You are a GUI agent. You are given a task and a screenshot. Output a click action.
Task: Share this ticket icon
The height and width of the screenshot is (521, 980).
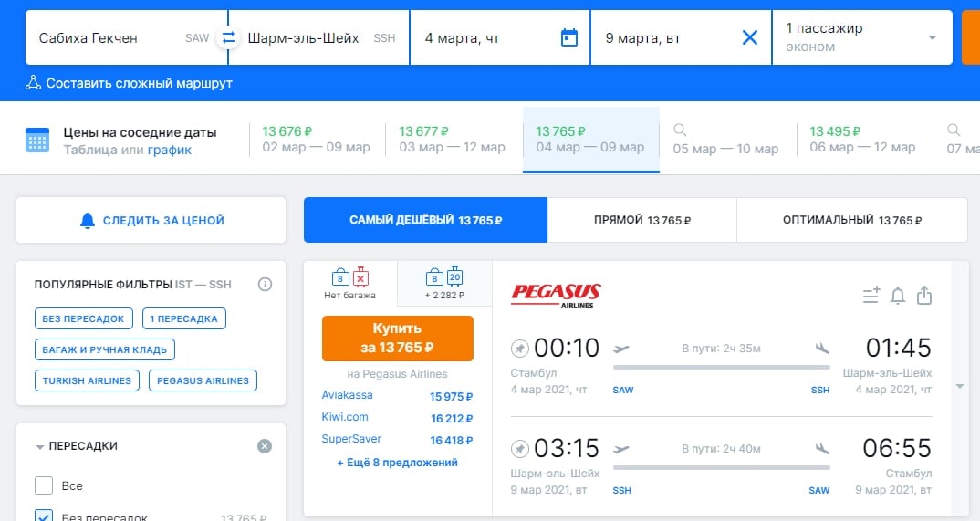tap(924, 295)
